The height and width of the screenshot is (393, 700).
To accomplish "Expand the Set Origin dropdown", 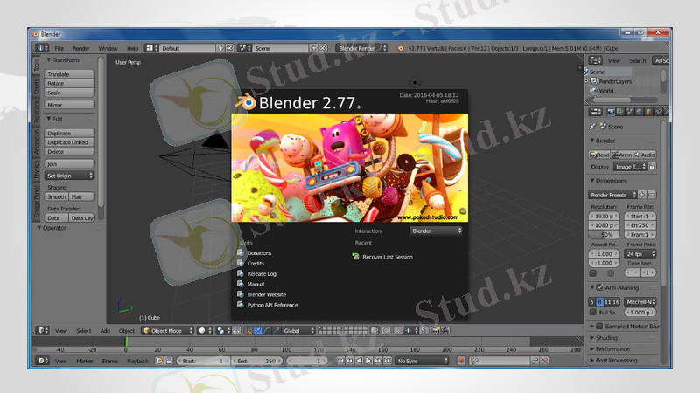I will point(69,176).
